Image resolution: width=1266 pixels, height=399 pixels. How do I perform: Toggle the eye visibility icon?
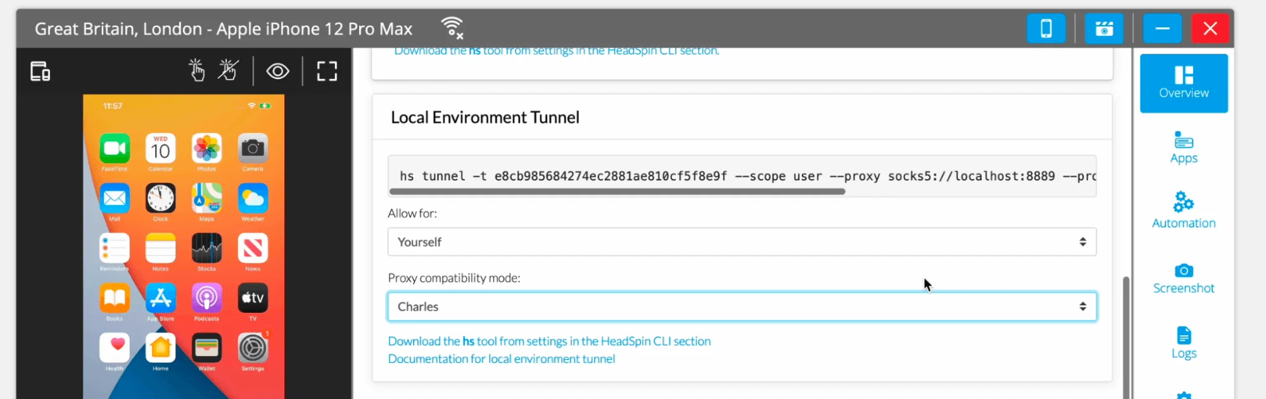[x=277, y=71]
